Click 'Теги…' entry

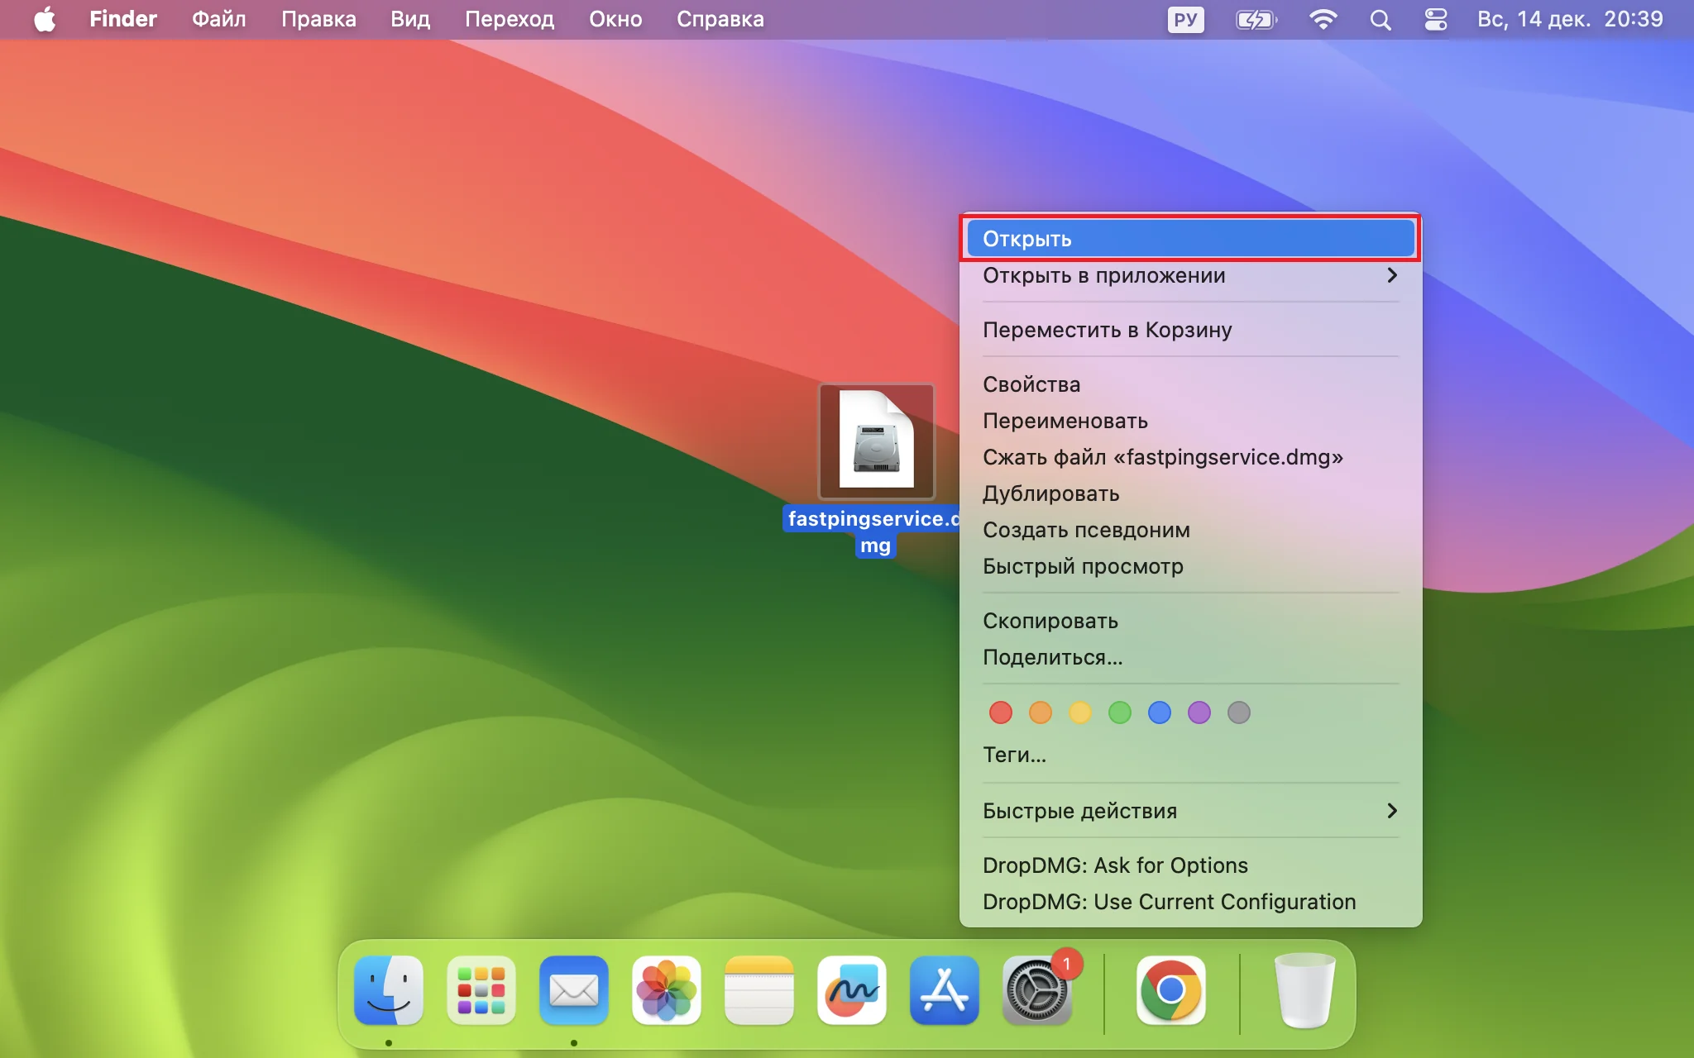pos(1014,755)
